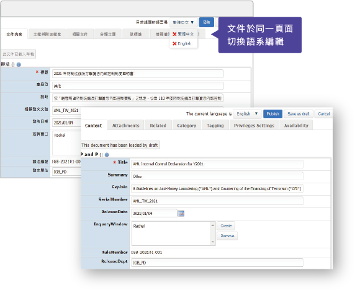
Task: Click the Create button
Action: tap(226, 225)
